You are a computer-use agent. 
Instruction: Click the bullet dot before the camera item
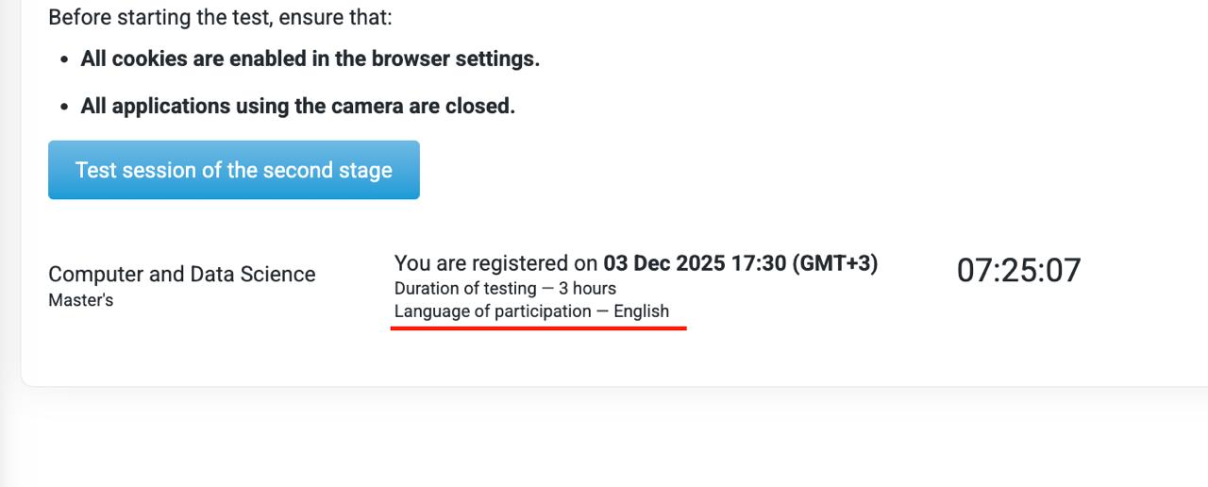coord(64,107)
